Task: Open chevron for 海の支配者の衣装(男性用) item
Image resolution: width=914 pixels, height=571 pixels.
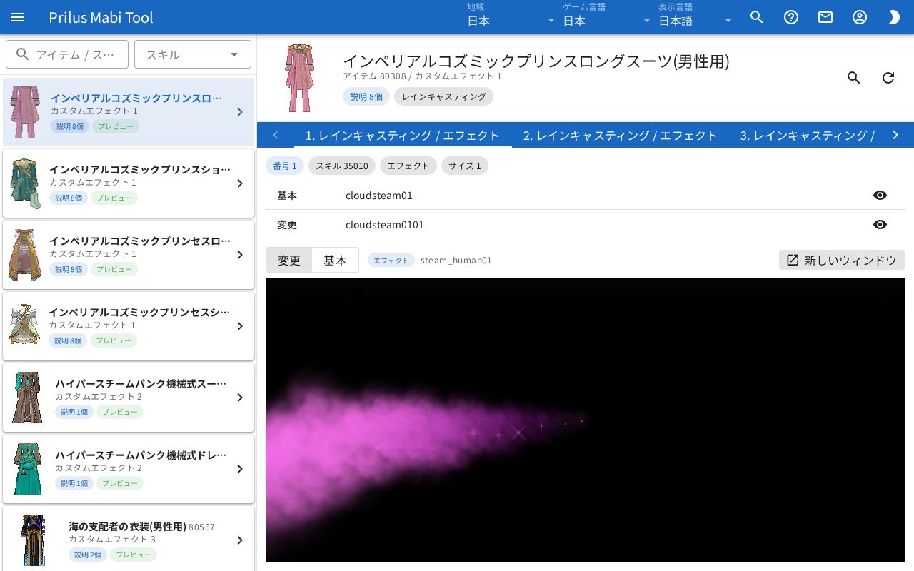Action: [x=240, y=540]
